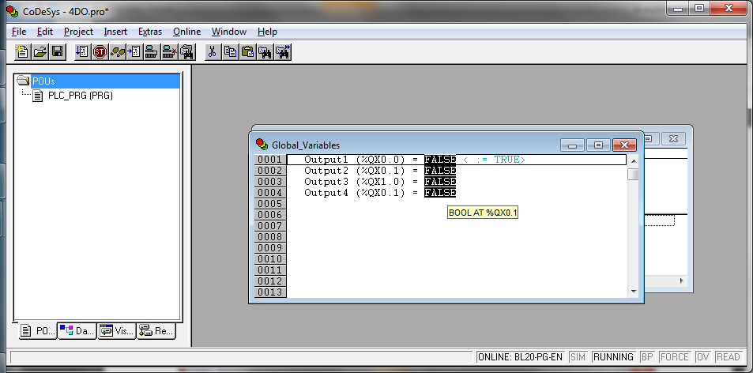Toggle the FALSE value of Output1
Viewport: 753px width, 373px height.
(440, 160)
